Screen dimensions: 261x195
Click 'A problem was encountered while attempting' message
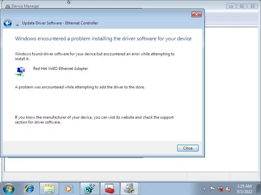point(80,87)
